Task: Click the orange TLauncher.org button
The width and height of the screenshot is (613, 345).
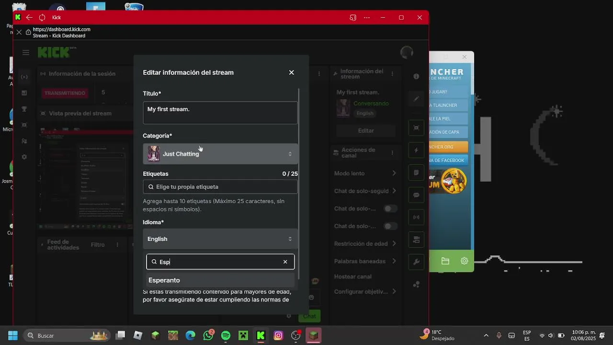Action: [448, 147]
